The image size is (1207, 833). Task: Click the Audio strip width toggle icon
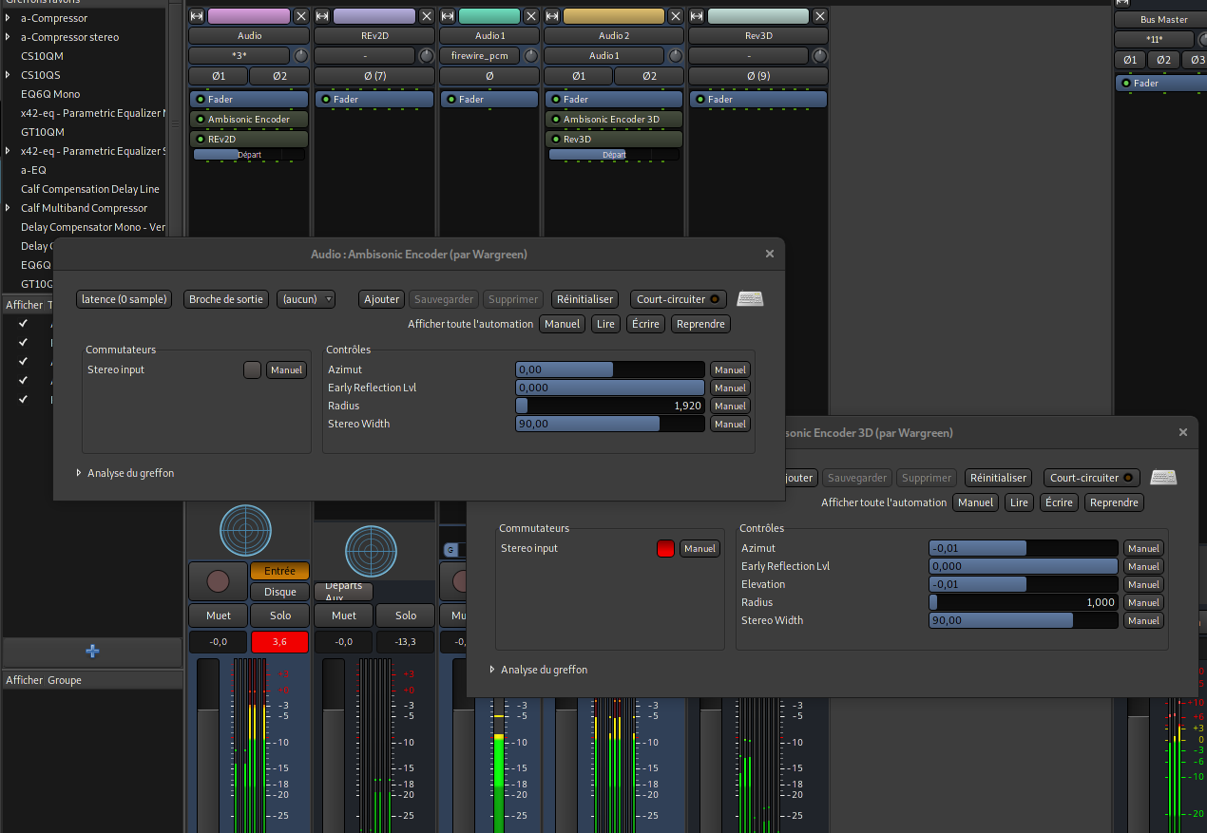point(197,16)
